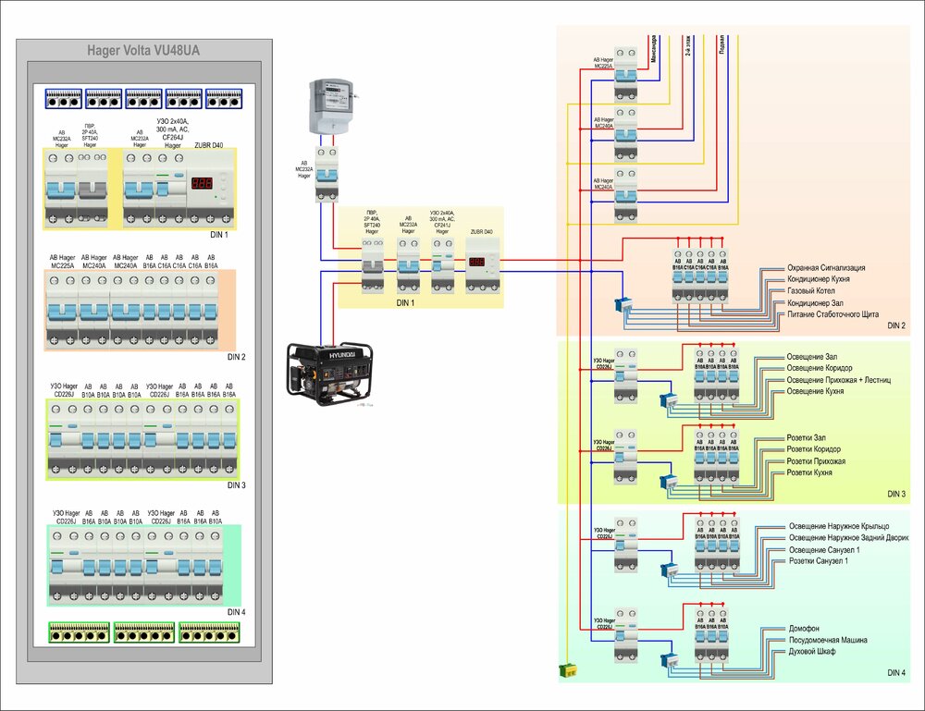Click the Освещение Прихожая + Лестниц label
Viewport: 925px width, 711px height.
click(838, 380)
